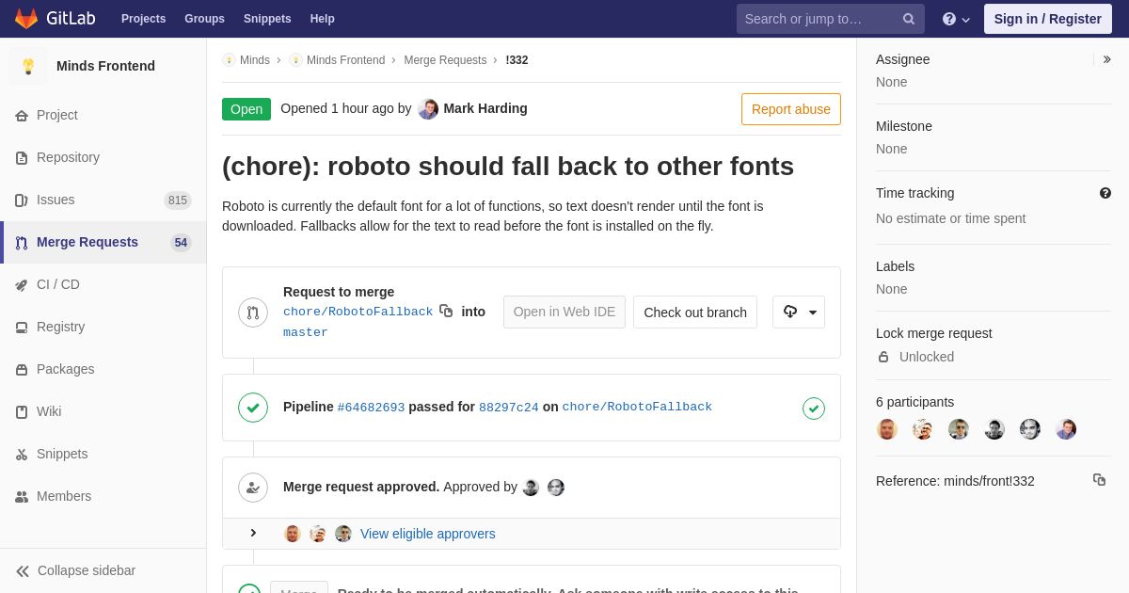This screenshot has width=1129, height=593.
Task: Focus the Search or jump to field
Action: (831, 19)
